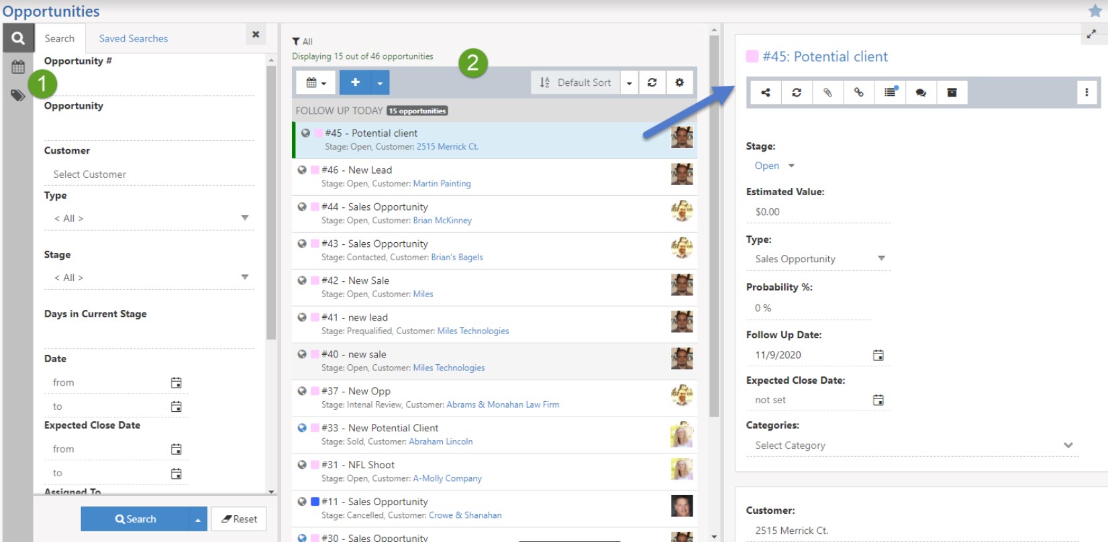Switch to the Saved Searches tab
Screen dimensions: 1108x542
coord(133,39)
